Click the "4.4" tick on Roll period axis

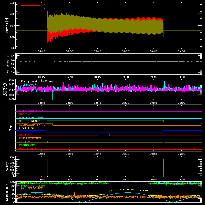coord(13,56)
